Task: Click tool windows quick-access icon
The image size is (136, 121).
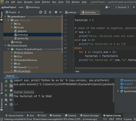Action: click(x=2, y=119)
